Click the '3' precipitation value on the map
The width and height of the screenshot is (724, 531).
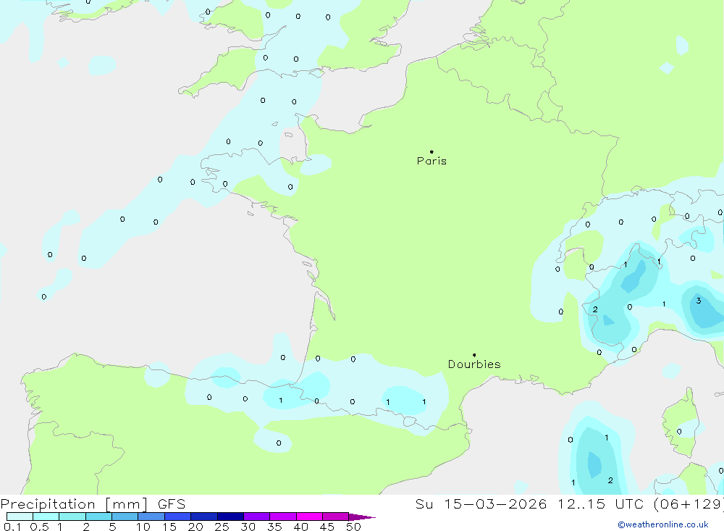[699, 301]
